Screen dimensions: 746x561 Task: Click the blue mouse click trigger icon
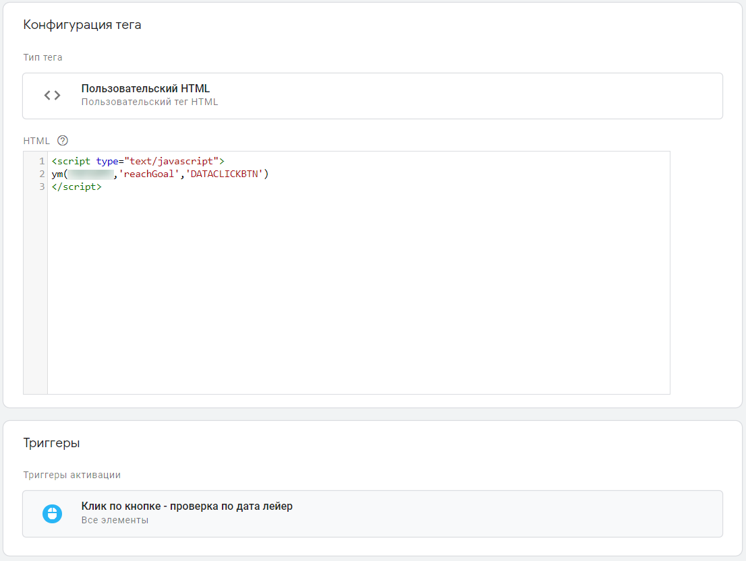point(53,513)
